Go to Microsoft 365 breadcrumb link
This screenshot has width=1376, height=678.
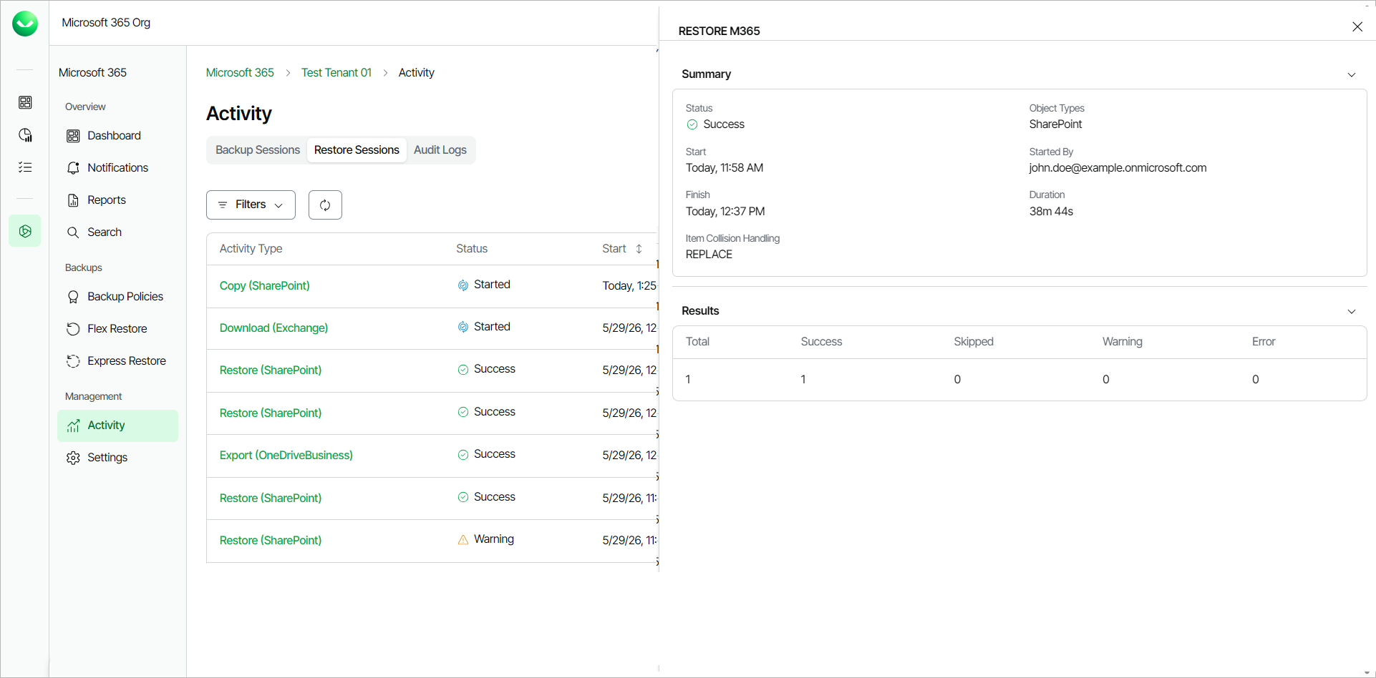pyautogui.click(x=240, y=72)
